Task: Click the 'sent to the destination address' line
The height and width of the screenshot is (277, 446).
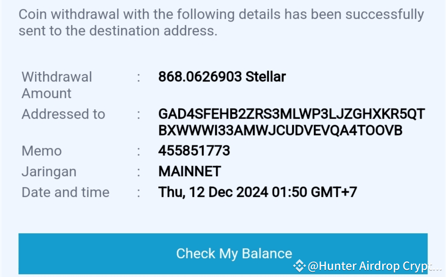Action: (118, 31)
